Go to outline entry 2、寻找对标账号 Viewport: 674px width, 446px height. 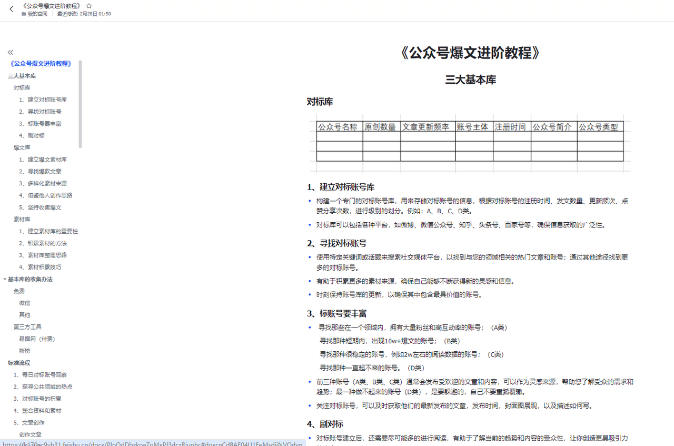[x=41, y=112]
